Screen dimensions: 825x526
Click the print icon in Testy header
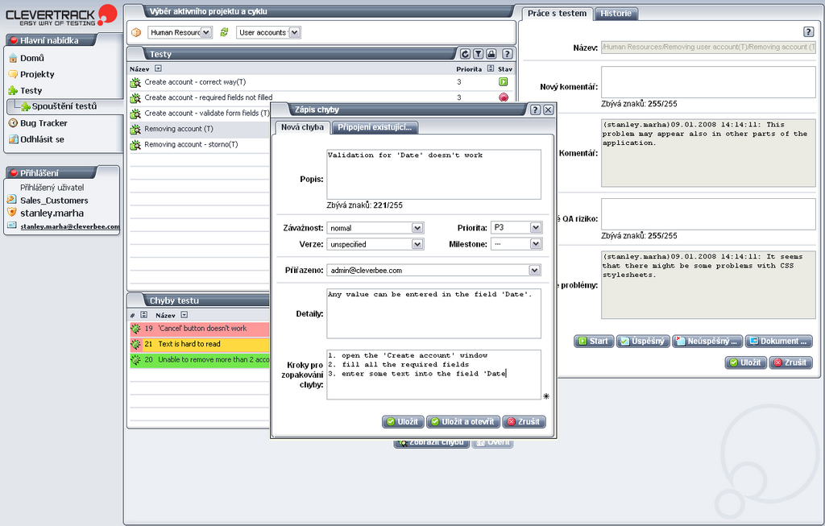pos(491,54)
